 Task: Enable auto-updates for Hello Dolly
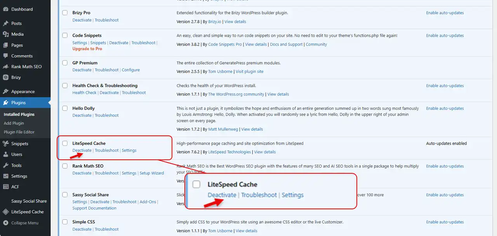(x=445, y=108)
